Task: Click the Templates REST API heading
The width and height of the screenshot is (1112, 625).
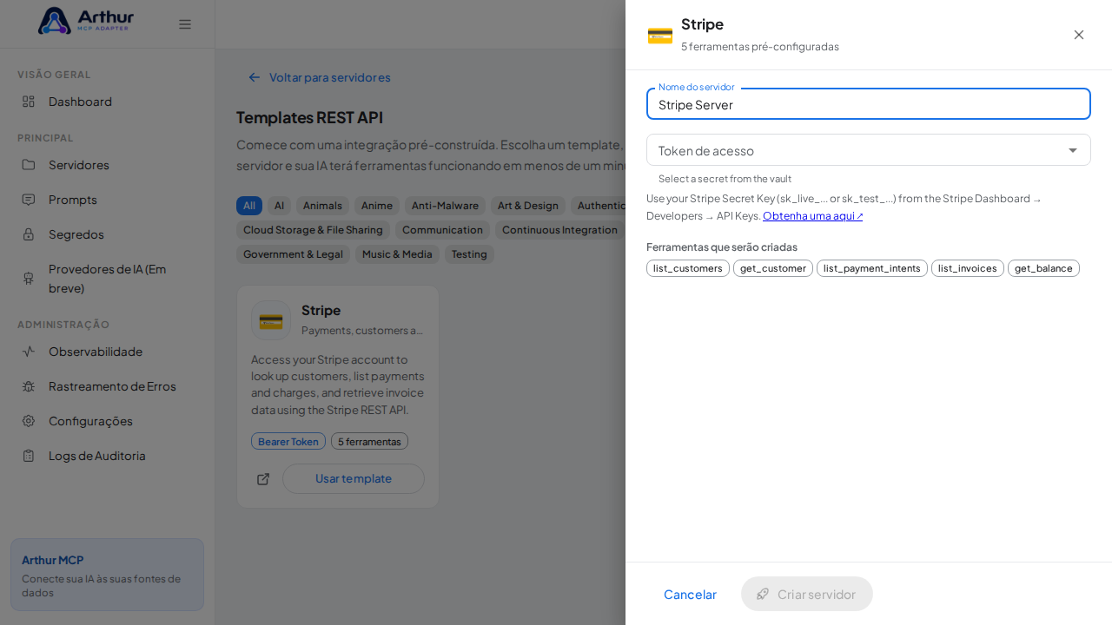Action: 309,117
